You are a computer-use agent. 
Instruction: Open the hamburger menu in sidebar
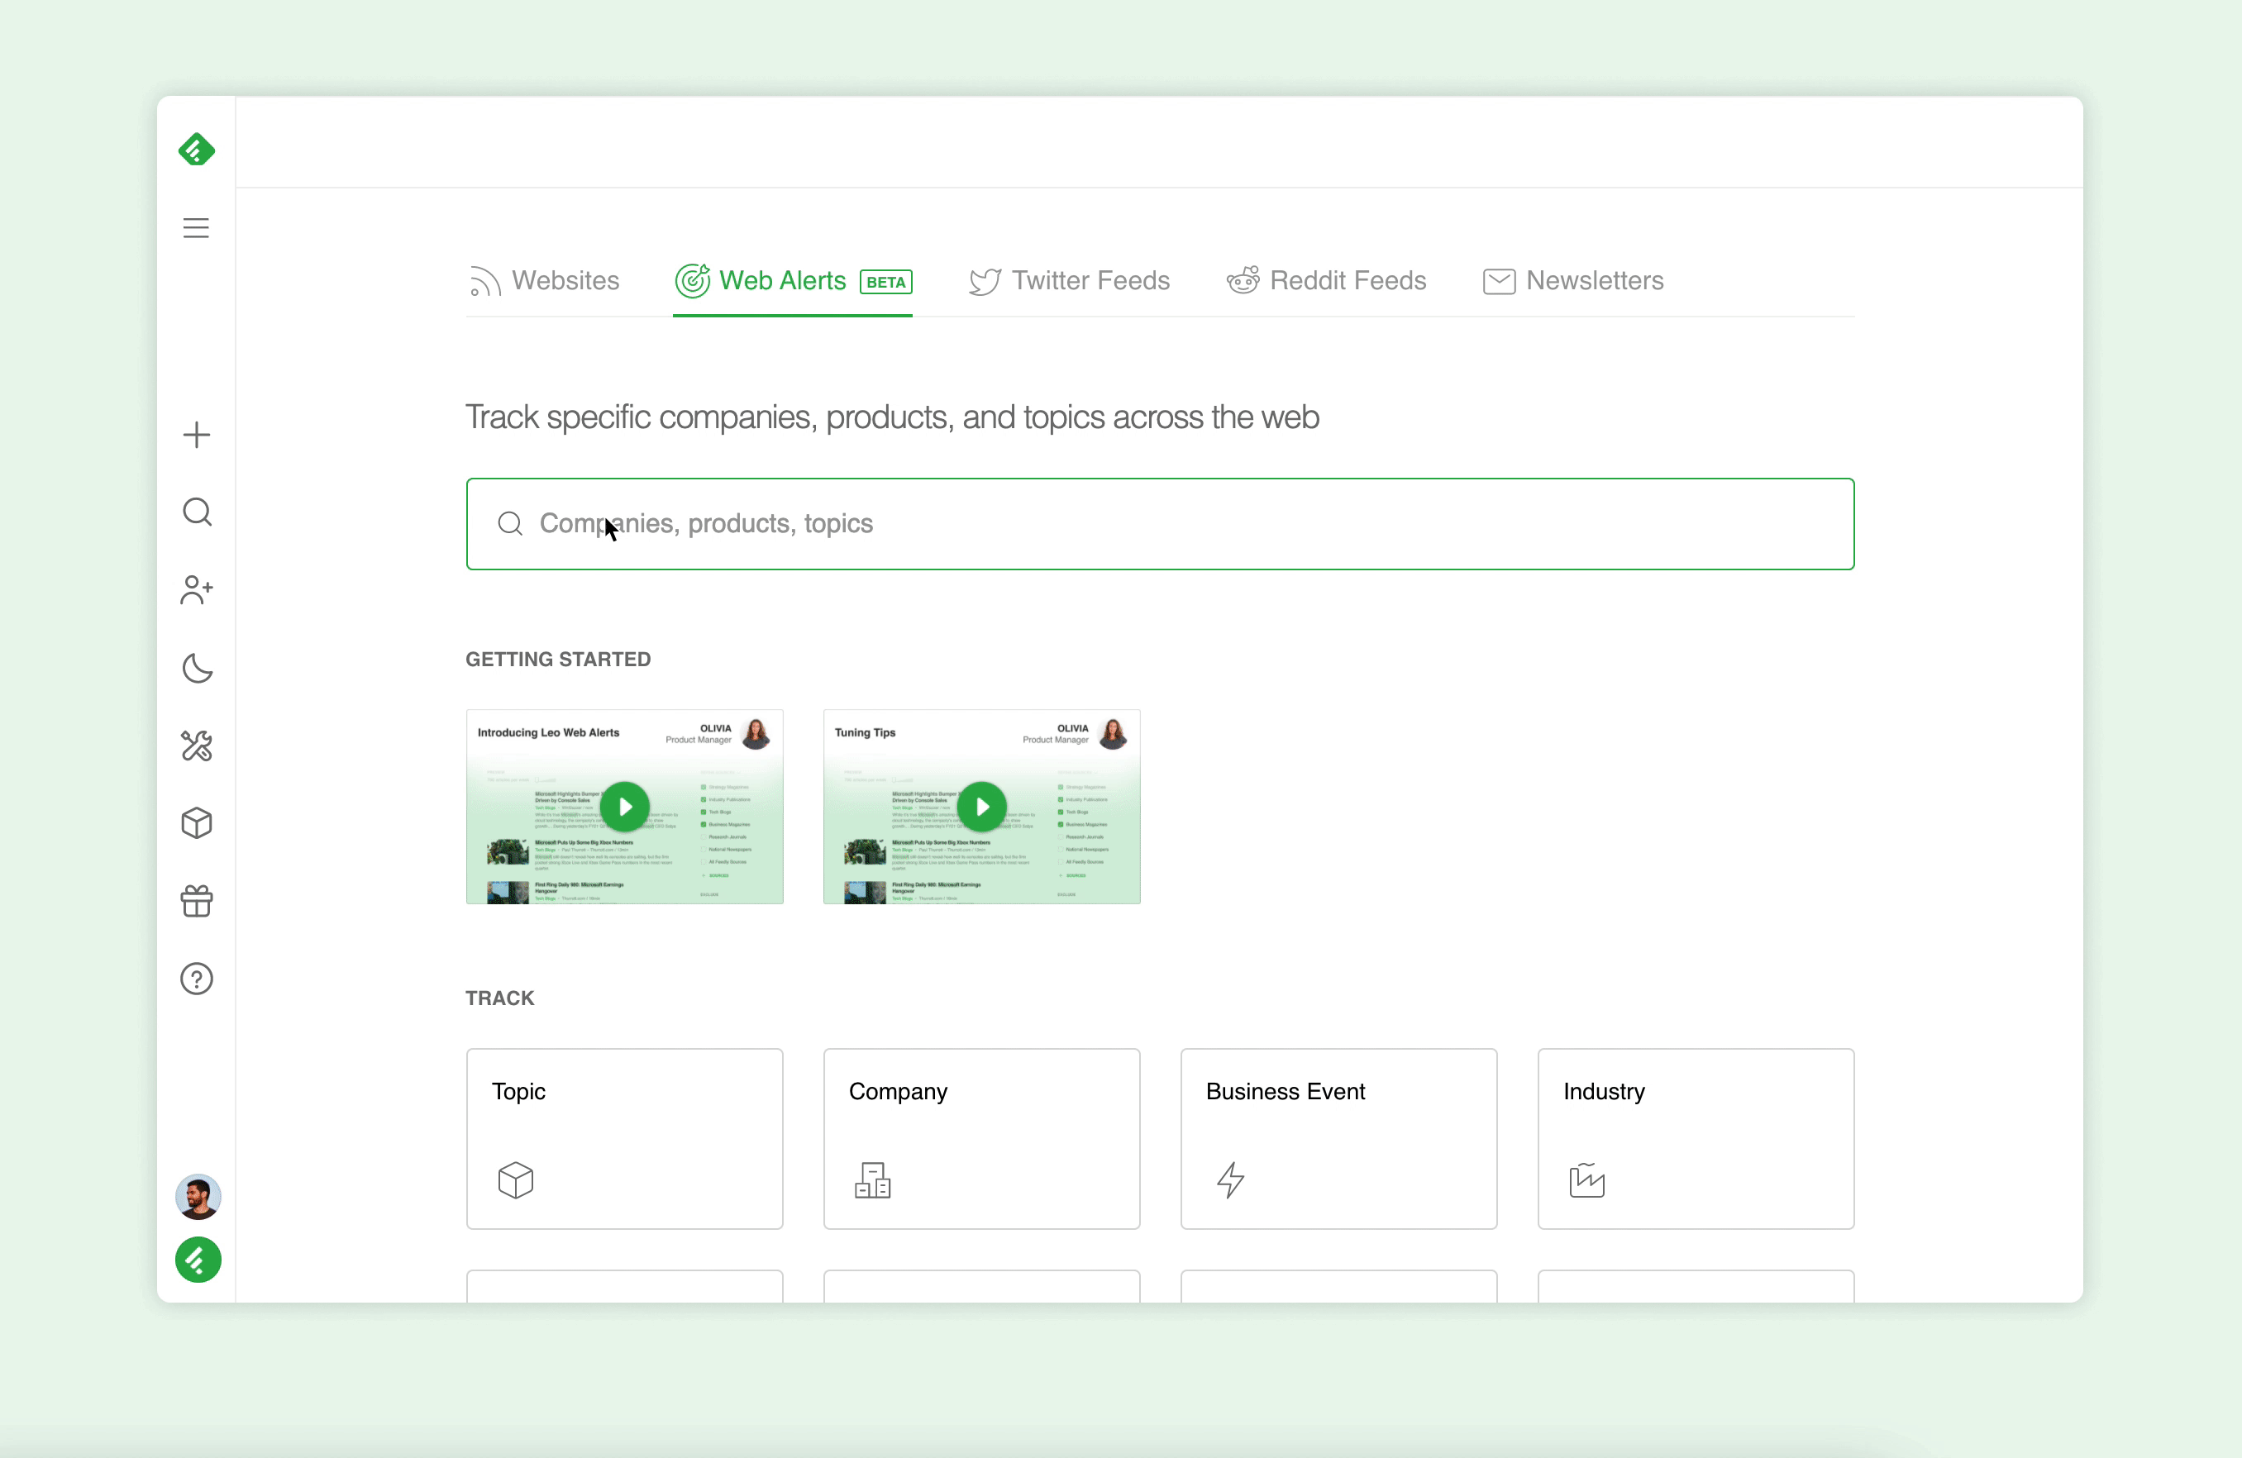[x=196, y=228]
